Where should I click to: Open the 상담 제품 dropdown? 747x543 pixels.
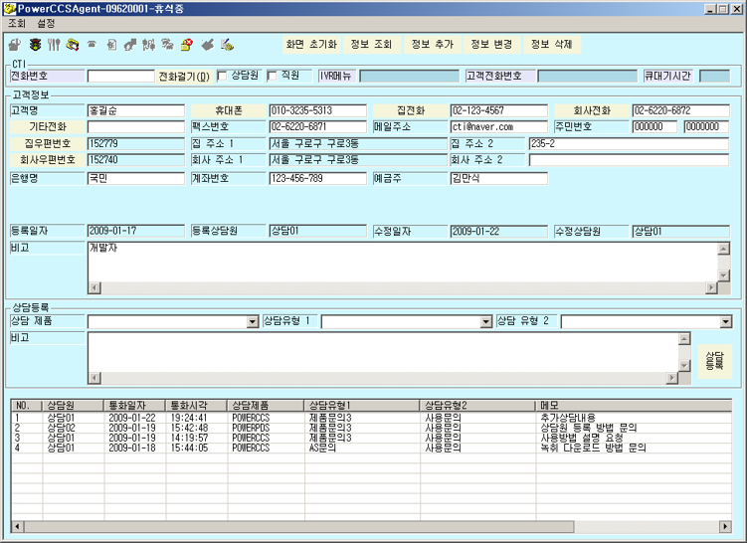253,322
